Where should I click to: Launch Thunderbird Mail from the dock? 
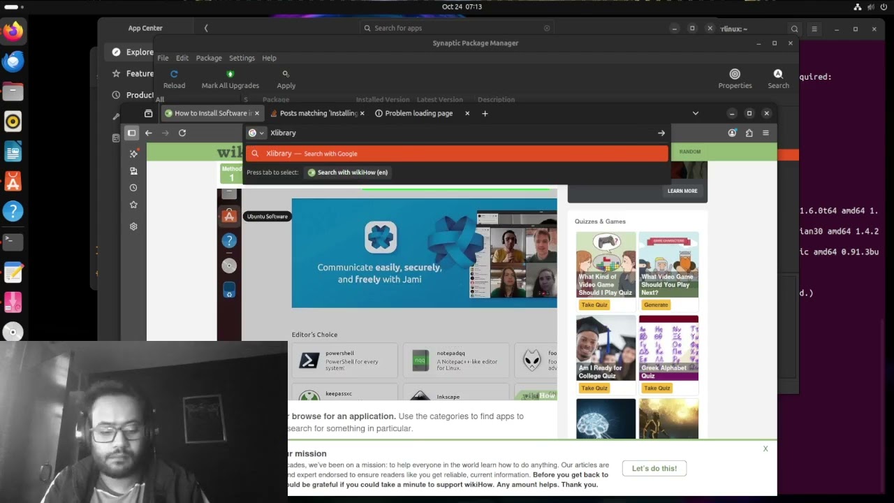(13, 61)
